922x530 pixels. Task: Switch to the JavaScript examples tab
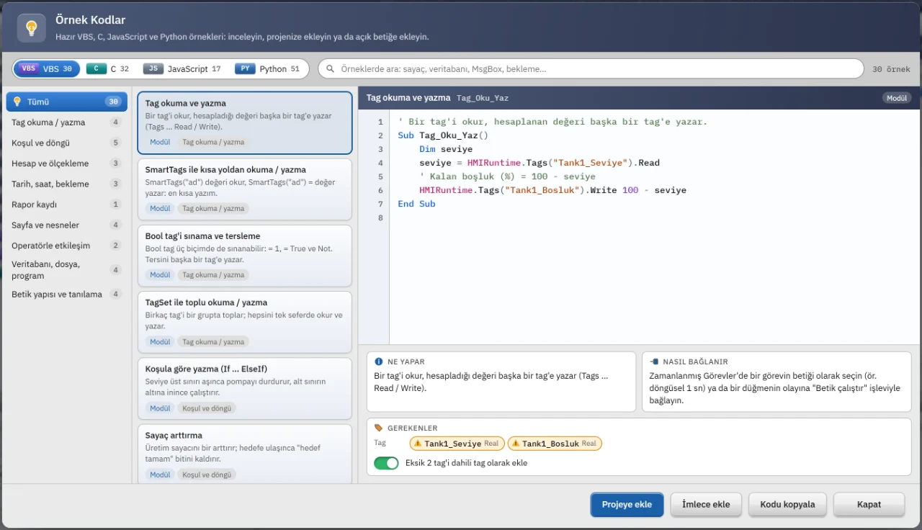pyautogui.click(x=182, y=68)
